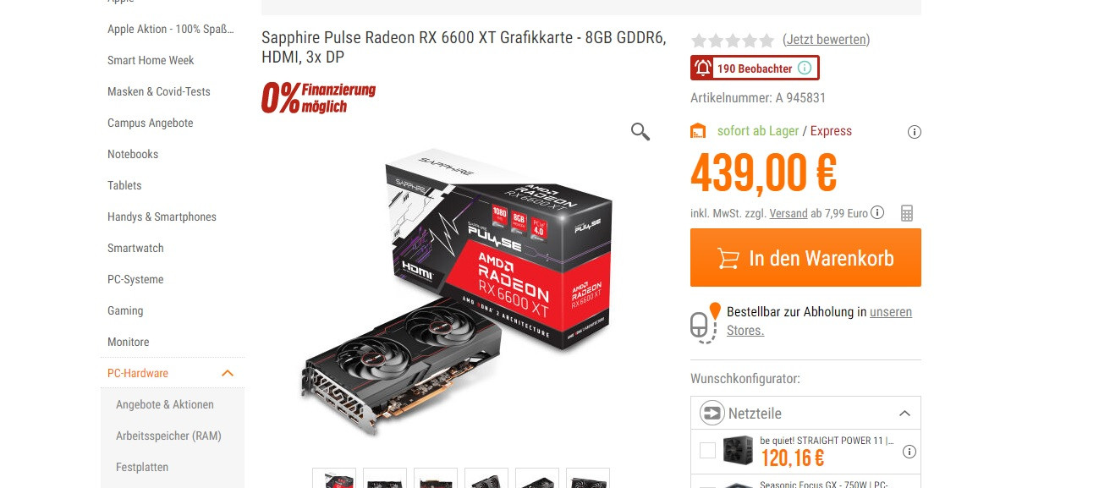
Task: Check the be quiet! STRAIGHT POWER 11 checkbox
Action: 707,451
